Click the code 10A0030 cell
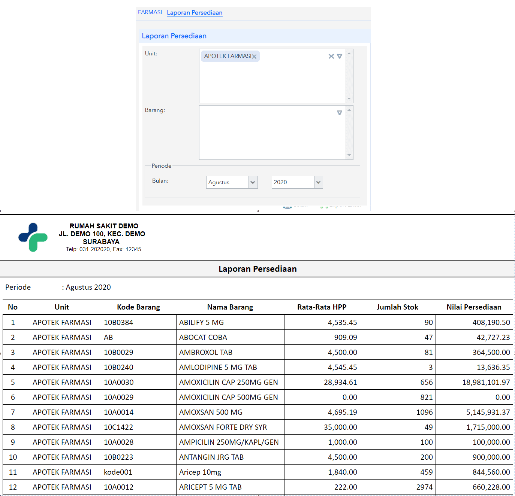Viewport: 515px width, 496px height. pos(139,382)
